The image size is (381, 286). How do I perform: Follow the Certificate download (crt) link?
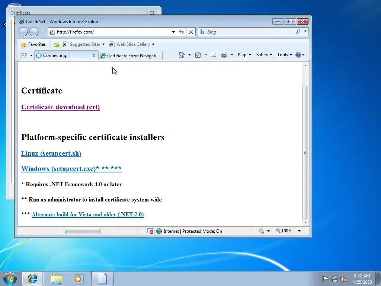pyautogui.click(x=61, y=107)
